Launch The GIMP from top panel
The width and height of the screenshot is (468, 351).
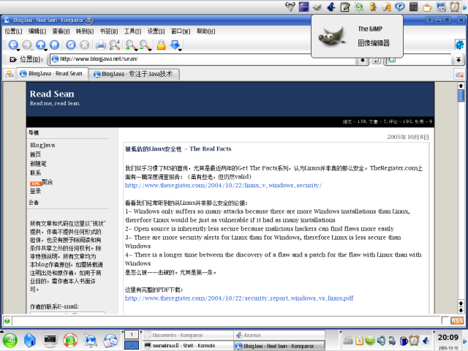click(x=317, y=7)
